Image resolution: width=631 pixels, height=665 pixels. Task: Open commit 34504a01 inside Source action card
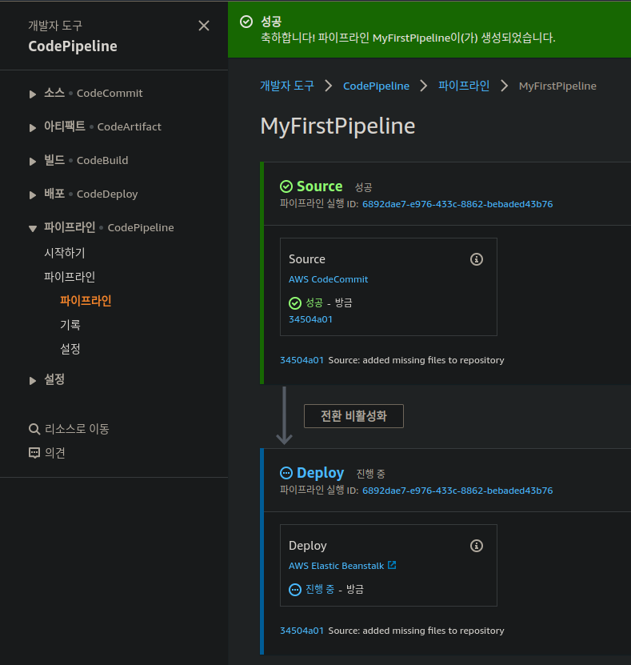pos(310,319)
